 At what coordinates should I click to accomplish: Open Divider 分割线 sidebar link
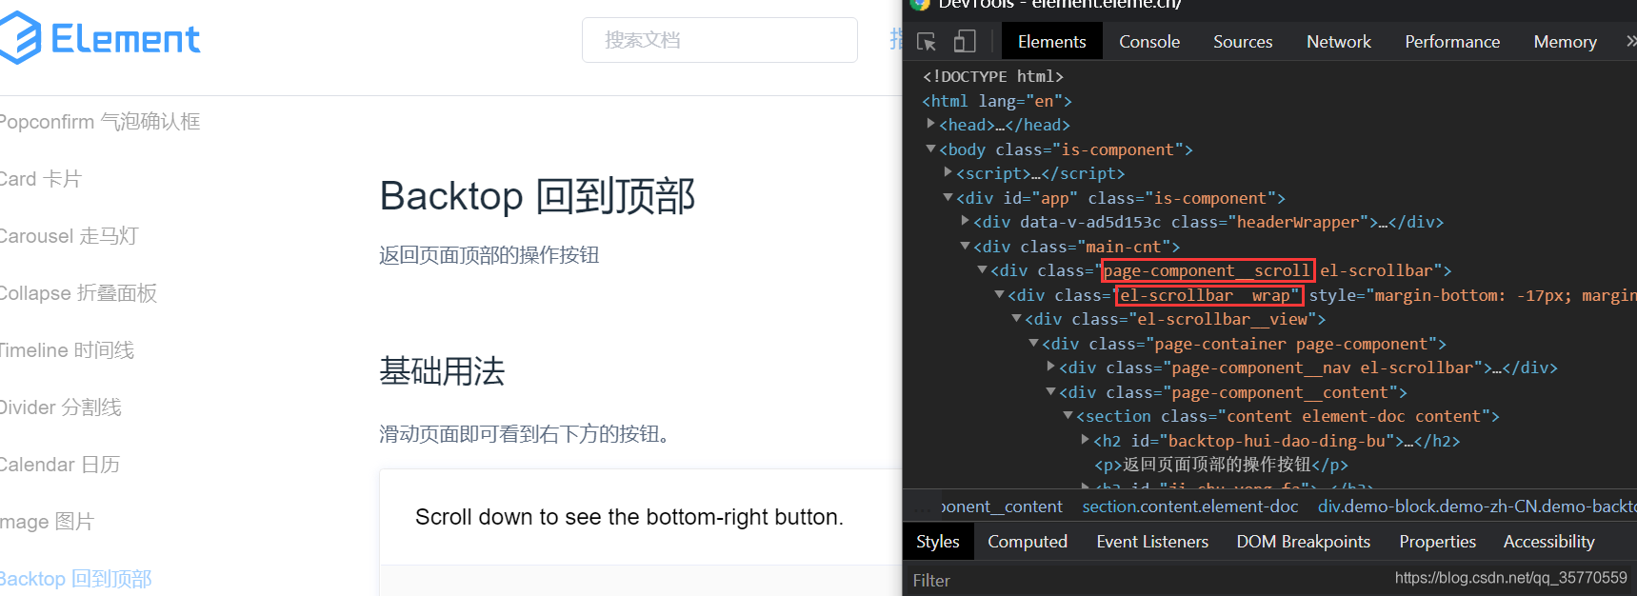[61, 407]
